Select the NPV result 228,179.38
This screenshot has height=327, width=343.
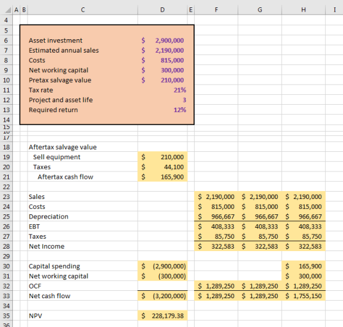click(x=162, y=316)
